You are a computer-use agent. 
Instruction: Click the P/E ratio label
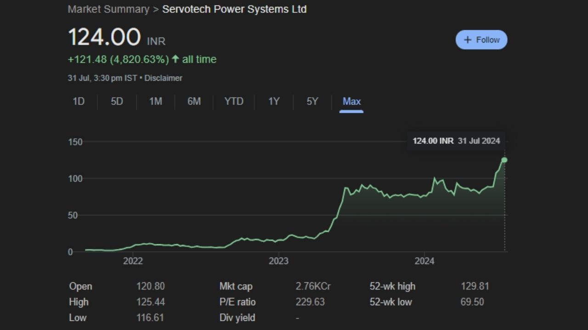click(x=237, y=302)
